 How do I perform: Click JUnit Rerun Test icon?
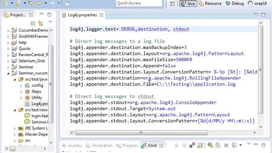click(x=210, y=145)
